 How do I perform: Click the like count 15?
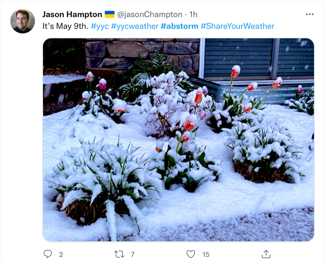pyautogui.click(x=206, y=254)
